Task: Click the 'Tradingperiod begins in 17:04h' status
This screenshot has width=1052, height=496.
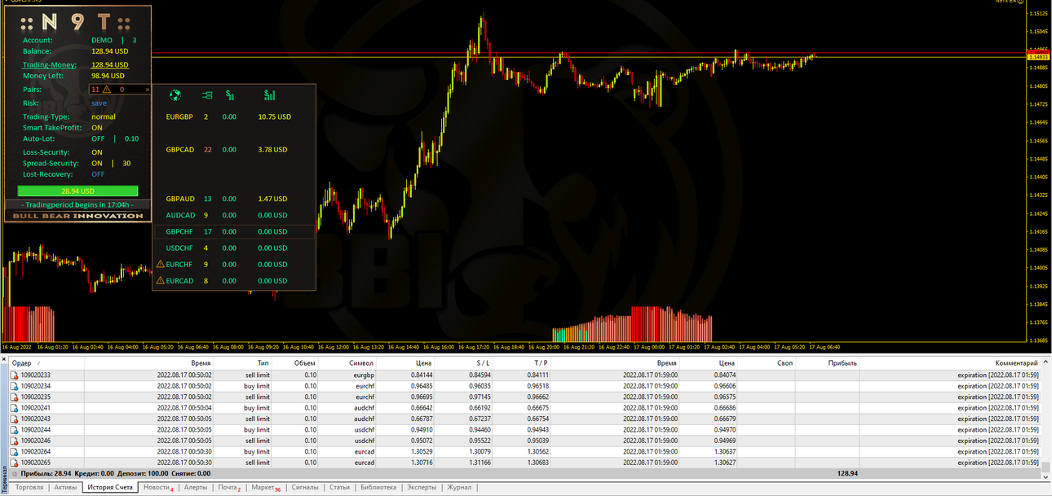Action: pos(78,204)
